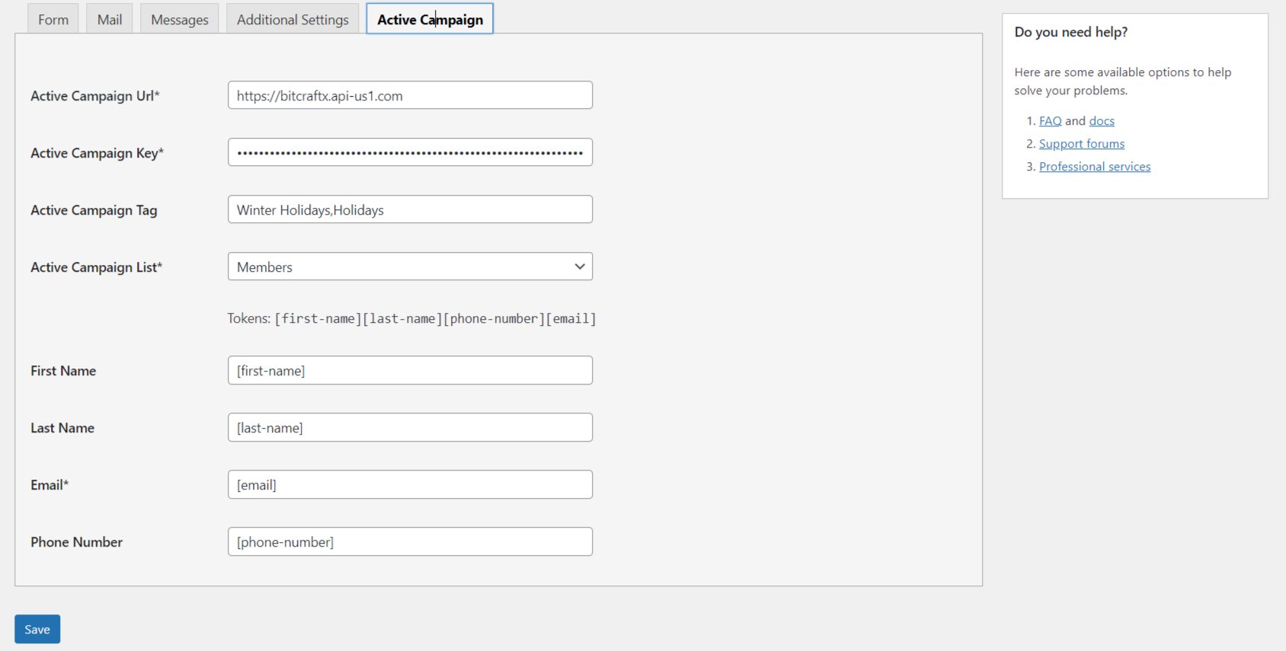Switch to the Form tab
Viewport: 1286px width, 651px height.
tap(53, 19)
